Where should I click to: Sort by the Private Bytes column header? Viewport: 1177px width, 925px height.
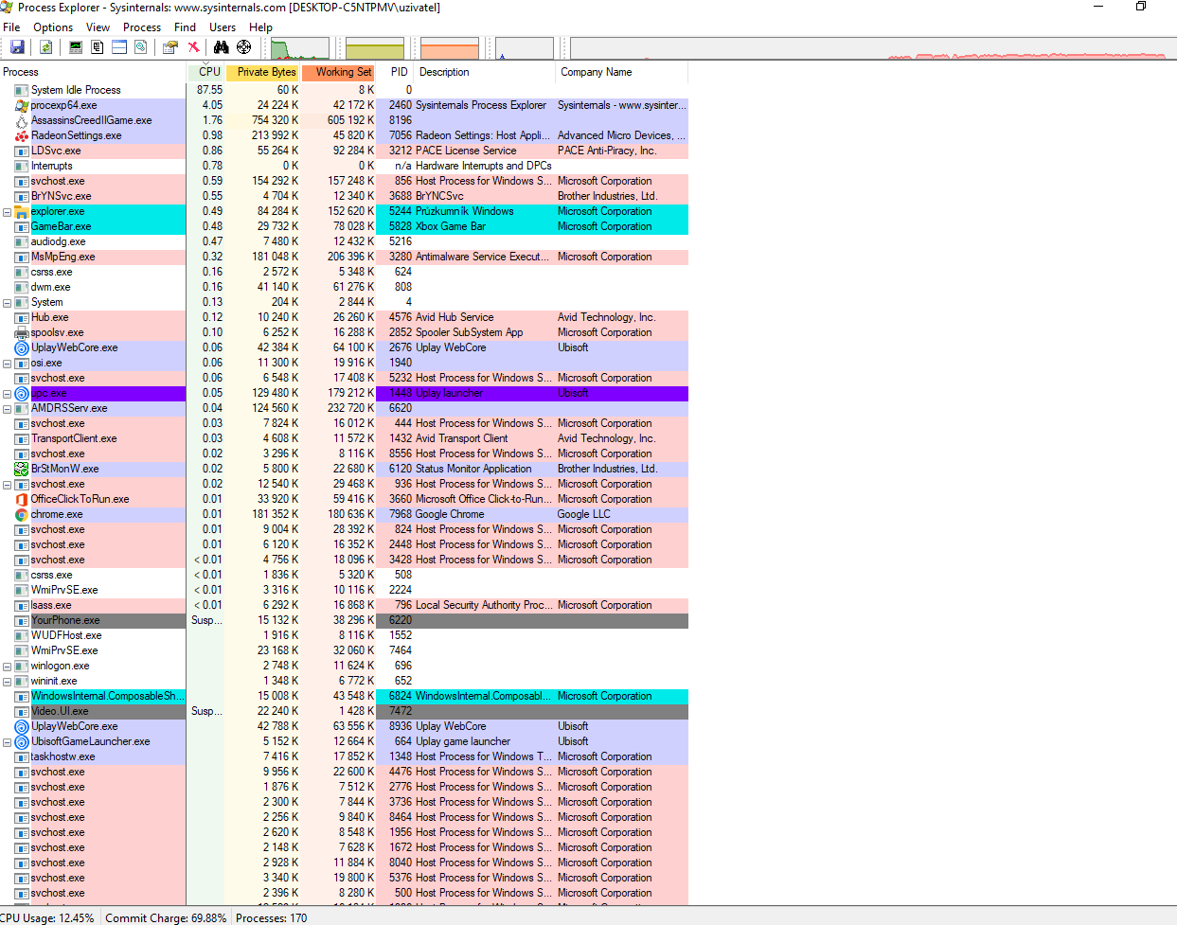pos(266,72)
